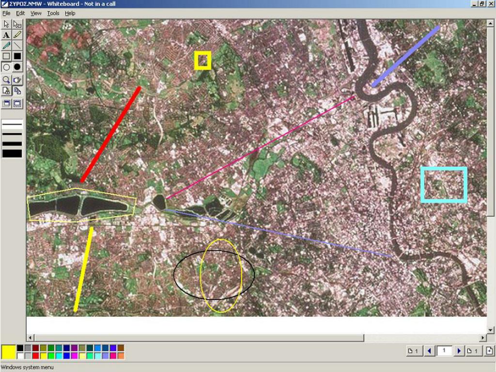Click the vertical scrollbar up arrow
This screenshot has height=372, width=496.
490,23
